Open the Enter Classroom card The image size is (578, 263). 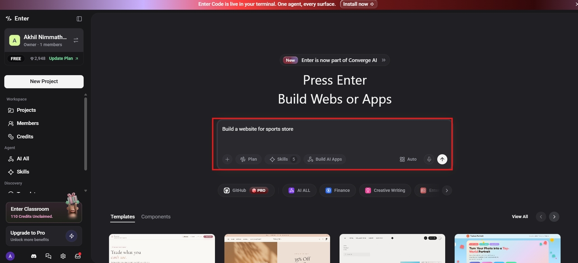click(44, 212)
